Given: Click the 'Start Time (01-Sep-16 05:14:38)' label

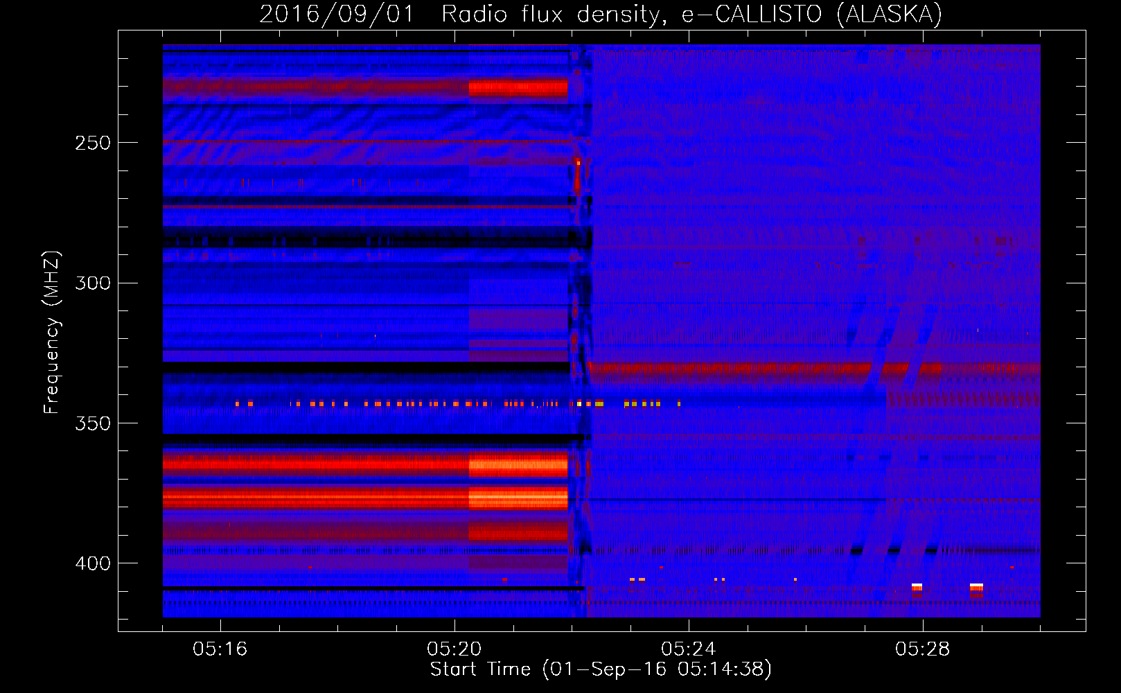Looking at the screenshot, I should (601, 669).
